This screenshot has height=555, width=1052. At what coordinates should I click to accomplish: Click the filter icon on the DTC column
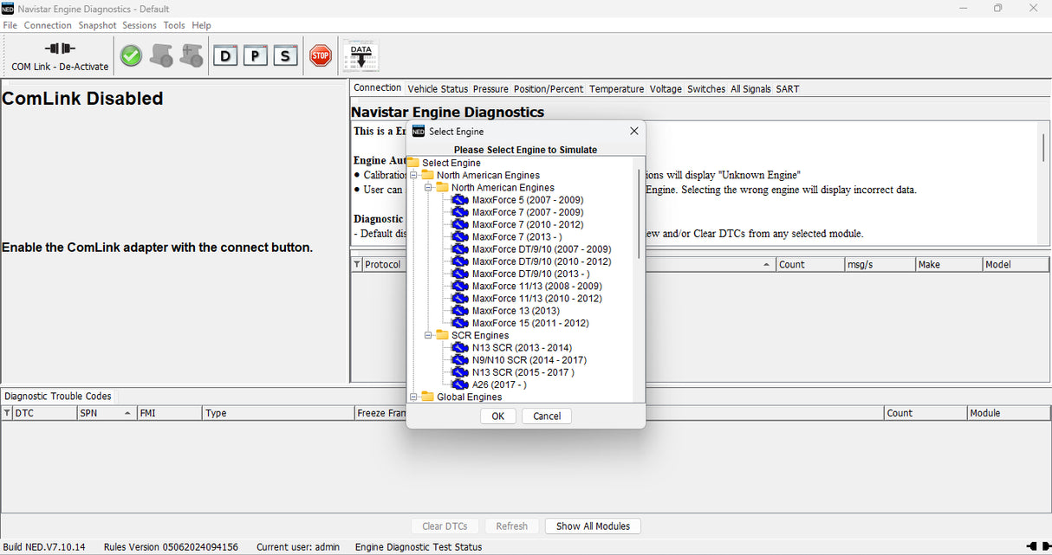(8, 413)
